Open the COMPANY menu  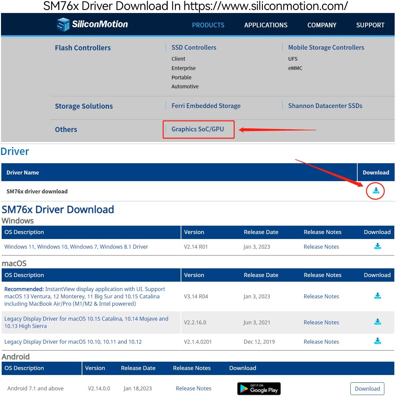[322, 25]
